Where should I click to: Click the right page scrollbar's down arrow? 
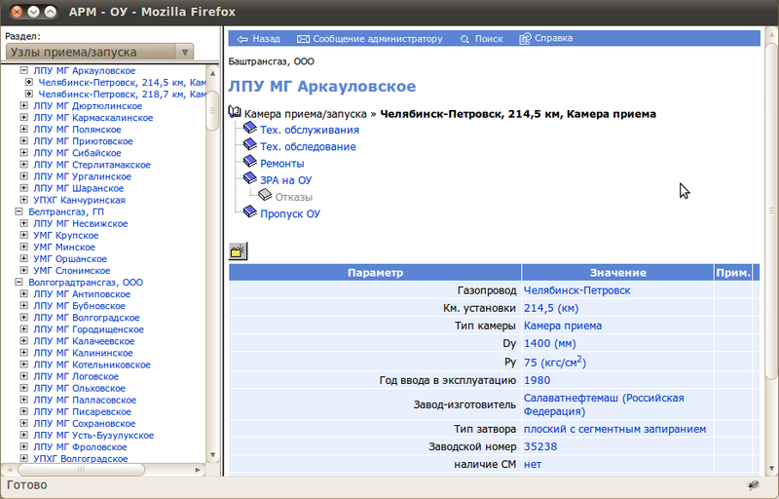coord(771,468)
